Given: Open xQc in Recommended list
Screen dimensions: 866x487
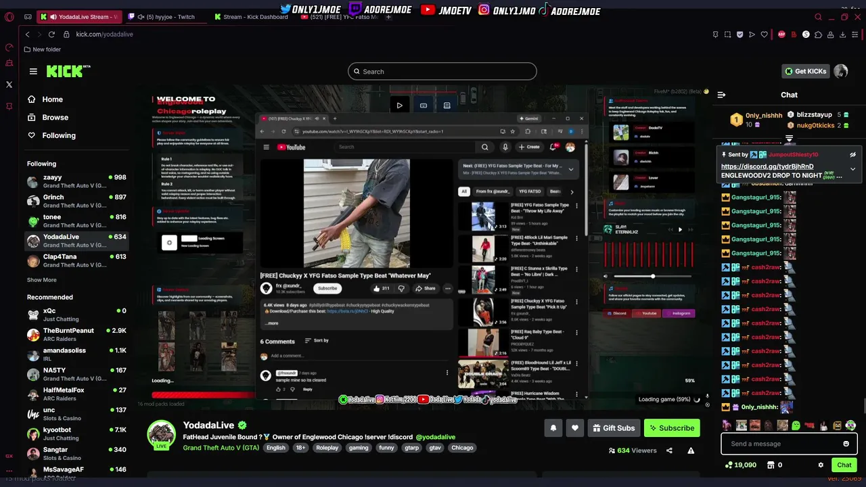Looking at the screenshot, I should click(x=76, y=315).
